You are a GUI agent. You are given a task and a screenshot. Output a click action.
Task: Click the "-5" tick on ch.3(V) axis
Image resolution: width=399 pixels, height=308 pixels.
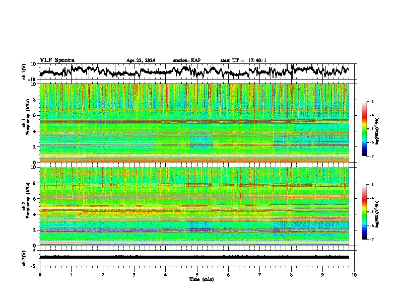(x=34, y=266)
